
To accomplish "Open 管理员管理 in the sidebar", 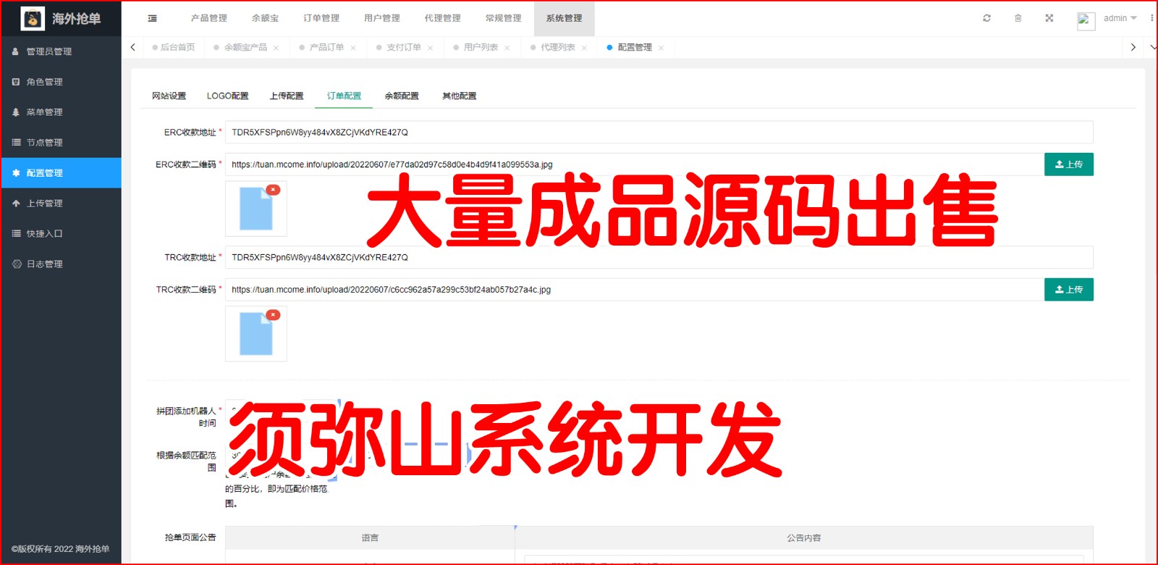I will point(49,51).
